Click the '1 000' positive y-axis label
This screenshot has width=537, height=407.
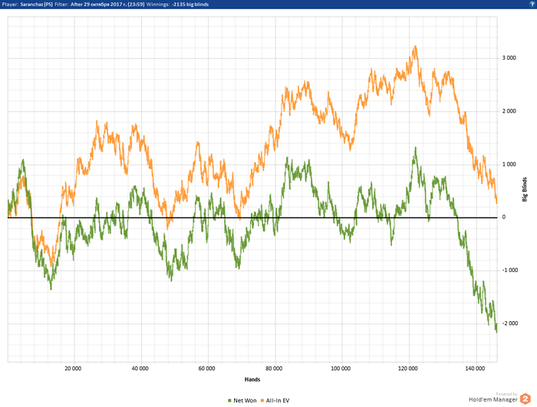click(x=509, y=164)
